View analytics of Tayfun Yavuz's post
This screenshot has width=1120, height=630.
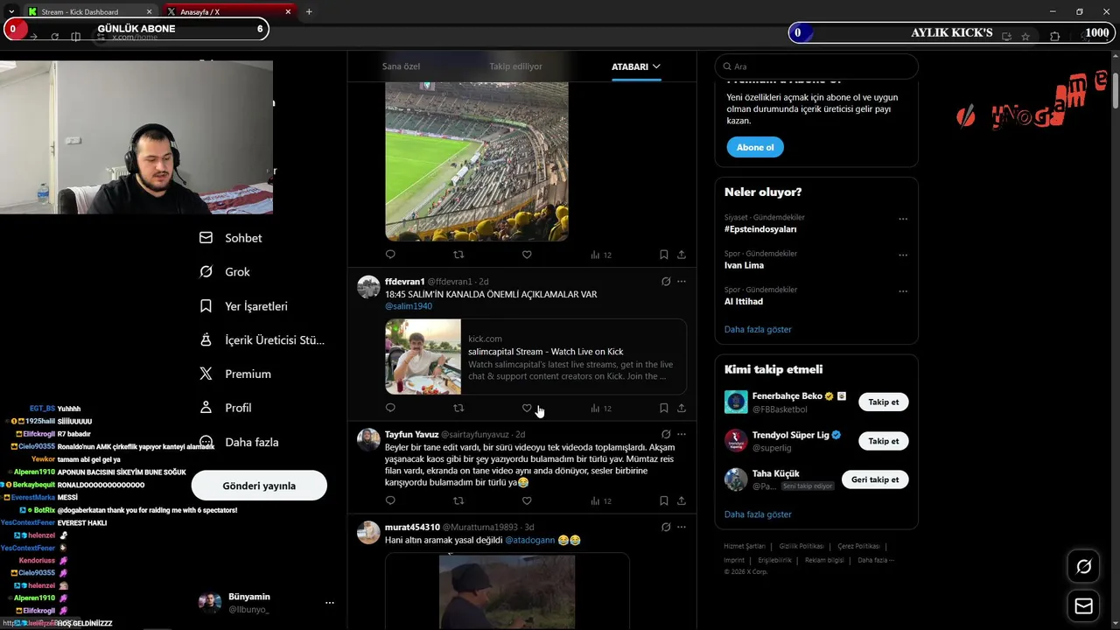[601, 500]
